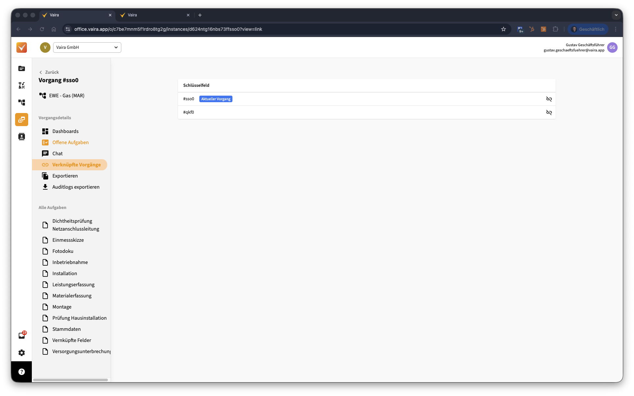Unlink the #sso0 Vorgang entry

tap(549, 99)
